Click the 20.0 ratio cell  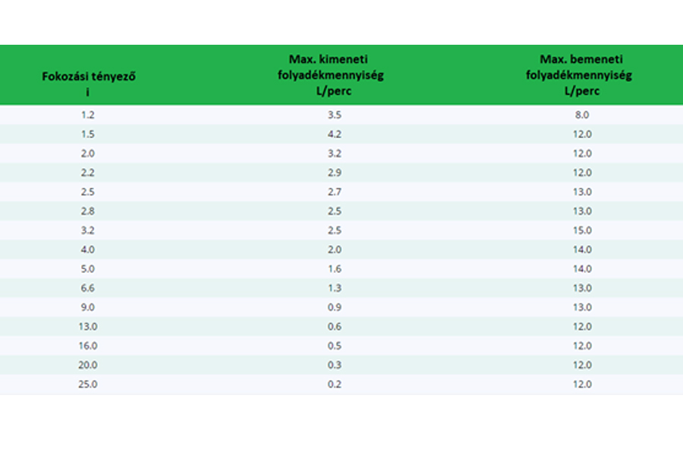coord(87,365)
